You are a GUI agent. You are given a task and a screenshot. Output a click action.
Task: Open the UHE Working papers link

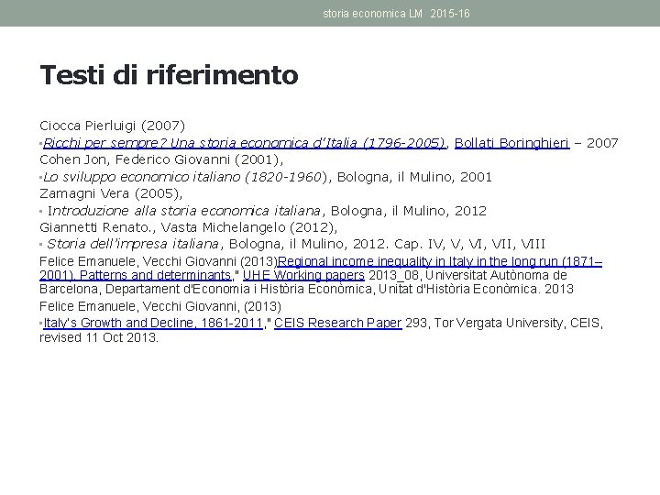point(303,275)
